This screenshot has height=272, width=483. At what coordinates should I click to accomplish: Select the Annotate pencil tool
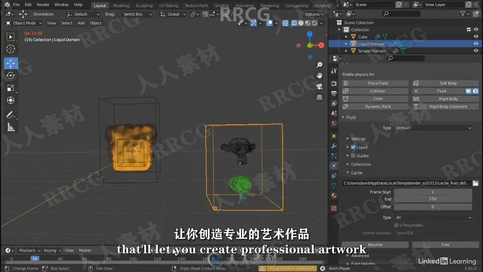point(11,115)
